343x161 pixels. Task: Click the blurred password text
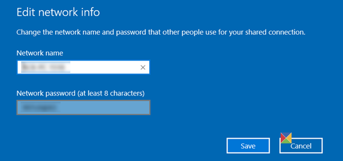[40, 107]
